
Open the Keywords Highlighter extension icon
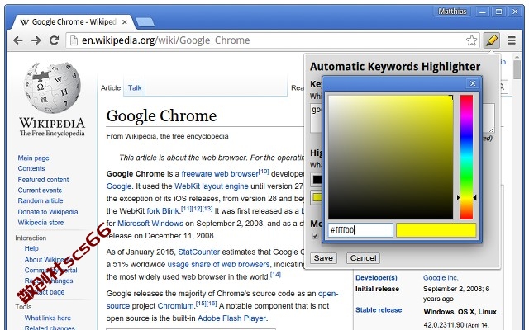pyautogui.click(x=491, y=40)
